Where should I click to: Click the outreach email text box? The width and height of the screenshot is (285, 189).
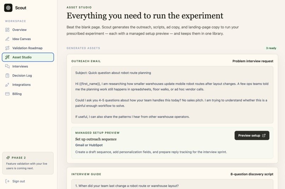tap(172, 95)
